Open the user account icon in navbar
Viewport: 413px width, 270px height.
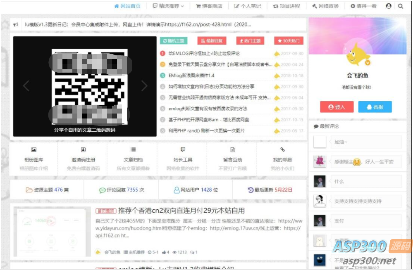tap(389, 6)
